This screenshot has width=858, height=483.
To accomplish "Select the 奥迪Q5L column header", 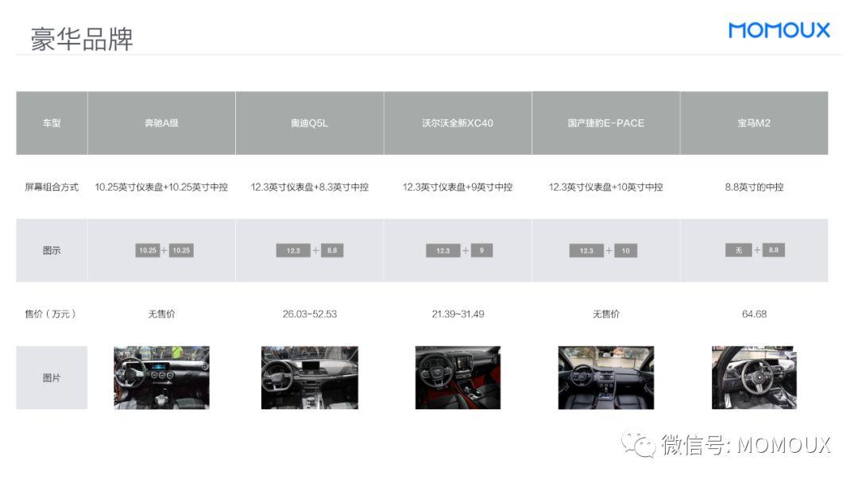I will point(310,123).
